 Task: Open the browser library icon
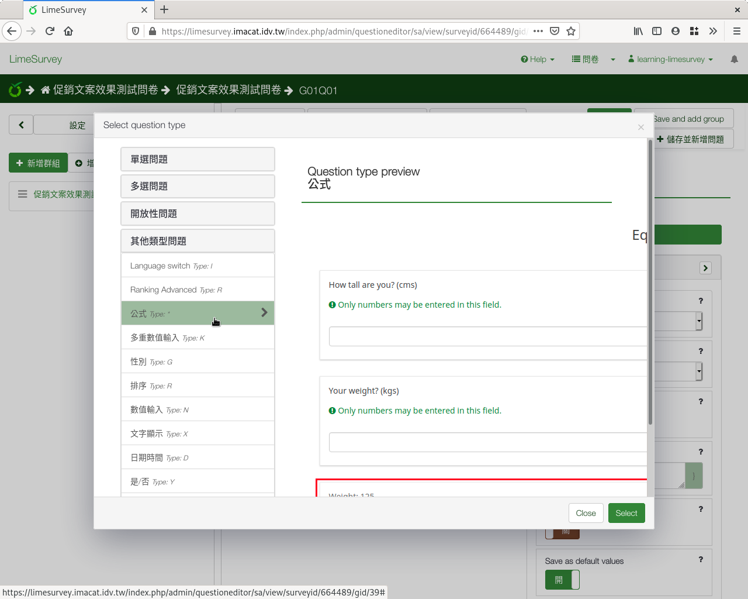point(638,31)
